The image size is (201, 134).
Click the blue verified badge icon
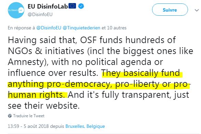(81, 6)
